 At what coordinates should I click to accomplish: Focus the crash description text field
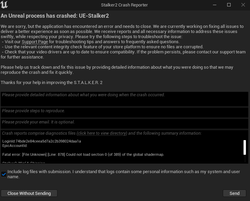click(124, 99)
